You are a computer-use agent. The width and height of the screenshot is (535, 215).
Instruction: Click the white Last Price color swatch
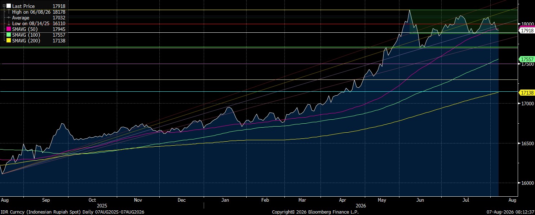pos(9,6)
